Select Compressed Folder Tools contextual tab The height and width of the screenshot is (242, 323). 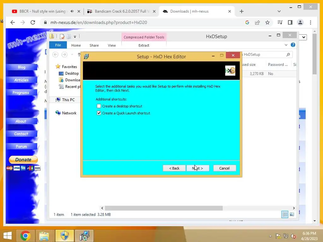click(x=144, y=37)
